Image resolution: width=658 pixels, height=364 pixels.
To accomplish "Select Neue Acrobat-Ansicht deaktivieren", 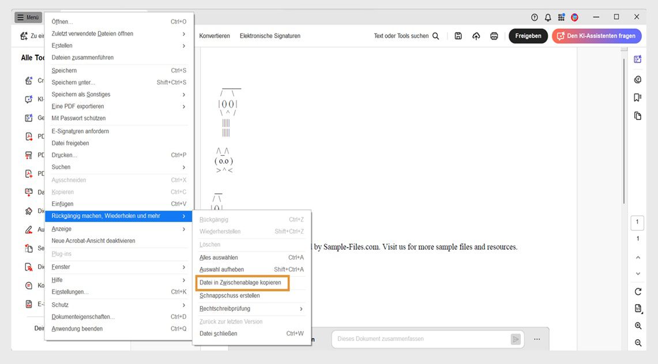I will point(119,241).
